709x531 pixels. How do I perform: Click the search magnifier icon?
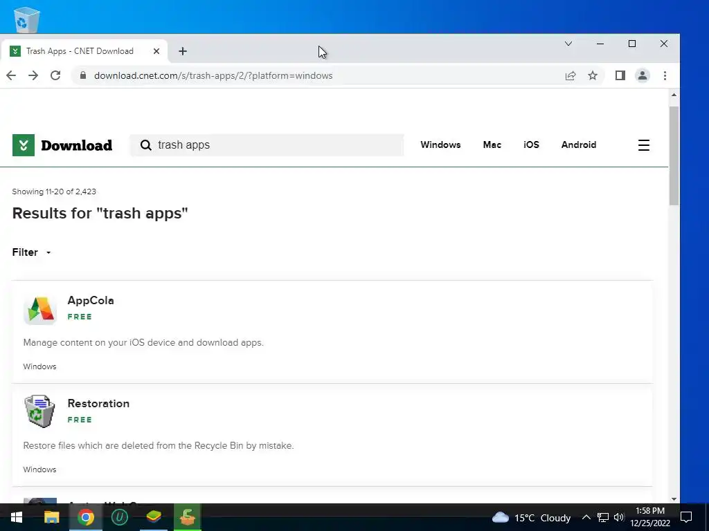coord(145,145)
